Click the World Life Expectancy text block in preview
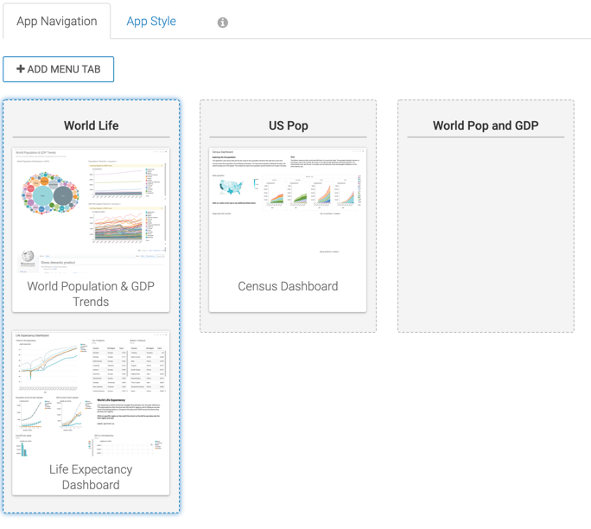591x529 pixels. click(x=130, y=411)
